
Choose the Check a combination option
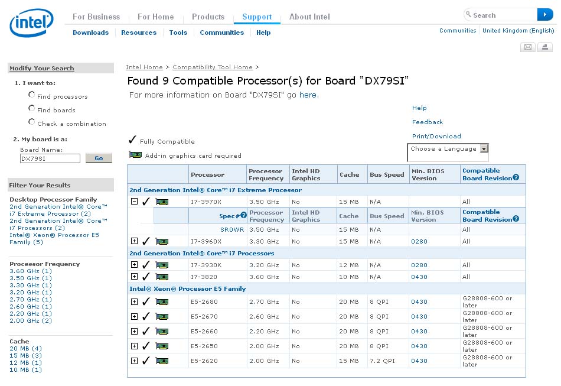[32, 122]
